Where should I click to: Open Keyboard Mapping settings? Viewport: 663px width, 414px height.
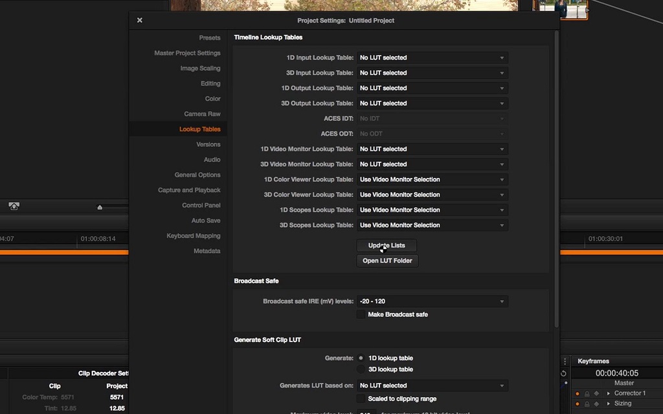[193, 235]
